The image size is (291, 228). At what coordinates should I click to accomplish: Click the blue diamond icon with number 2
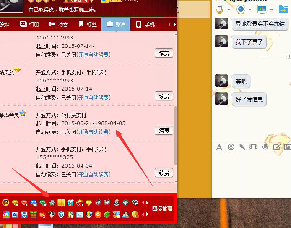pos(34,203)
